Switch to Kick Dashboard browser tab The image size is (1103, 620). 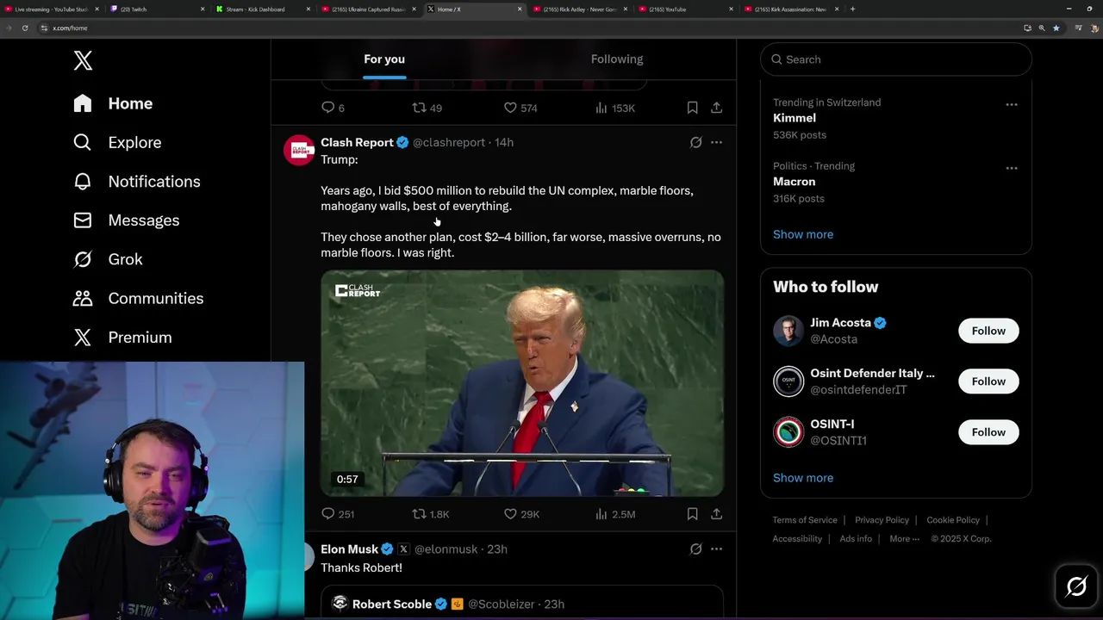(263, 9)
